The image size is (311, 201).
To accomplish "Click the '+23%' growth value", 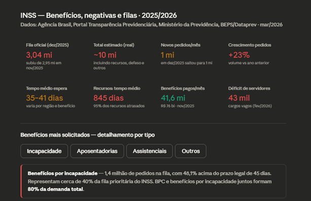I will click(x=239, y=55).
